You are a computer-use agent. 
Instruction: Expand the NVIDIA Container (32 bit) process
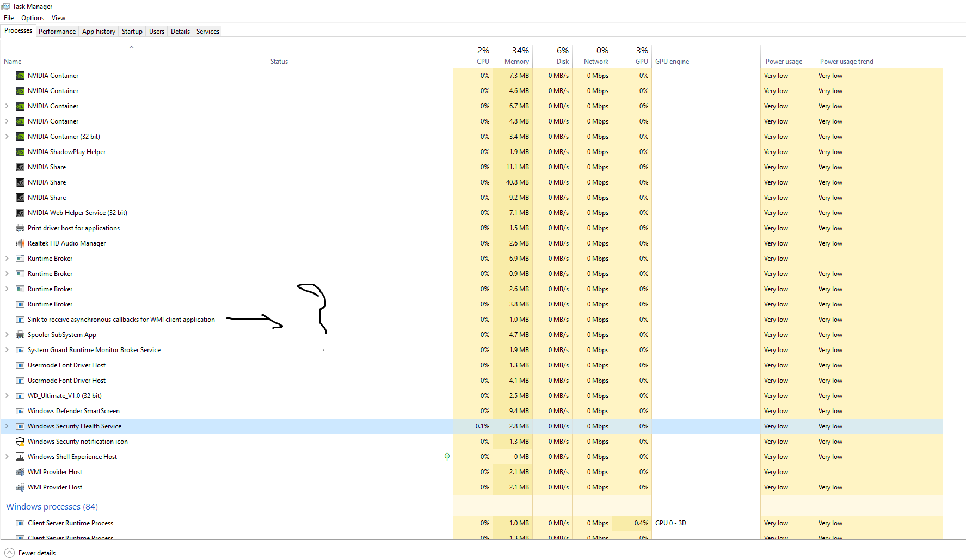[7, 137]
